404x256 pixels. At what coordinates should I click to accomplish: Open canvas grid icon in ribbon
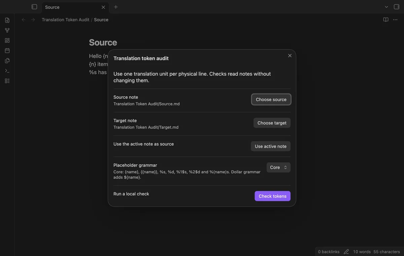point(7,40)
